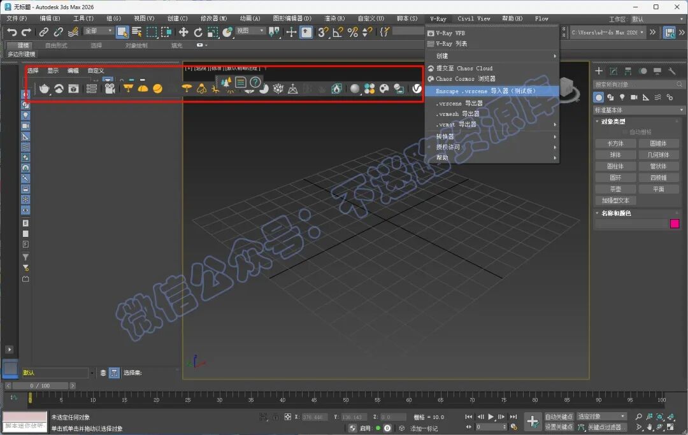Click the V-Ray sphere light icon
The height and width of the screenshot is (435, 688).
(157, 89)
